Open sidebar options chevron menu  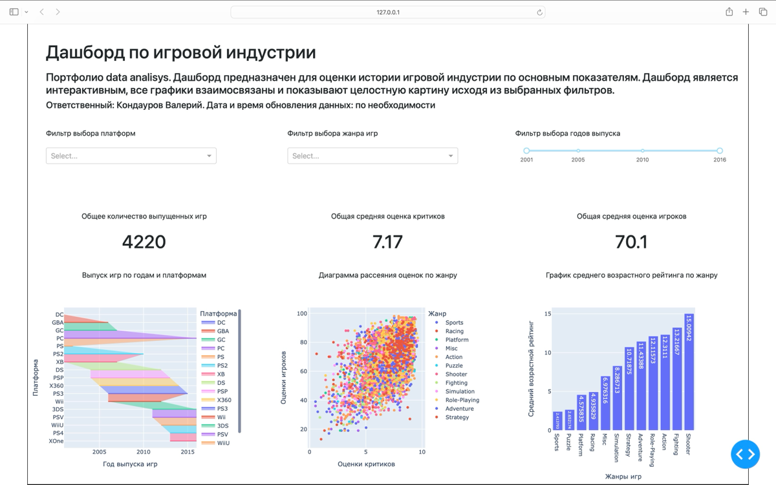click(27, 12)
